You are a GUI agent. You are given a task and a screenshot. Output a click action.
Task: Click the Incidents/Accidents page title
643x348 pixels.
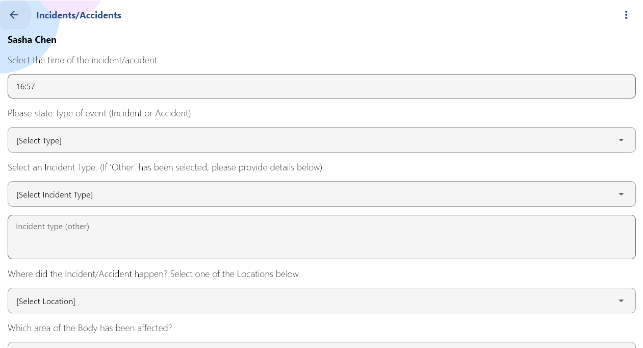point(79,15)
